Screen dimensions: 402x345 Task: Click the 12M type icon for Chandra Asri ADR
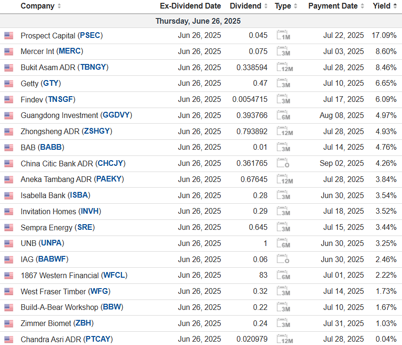click(284, 339)
